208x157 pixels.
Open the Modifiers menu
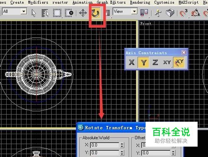38,2
